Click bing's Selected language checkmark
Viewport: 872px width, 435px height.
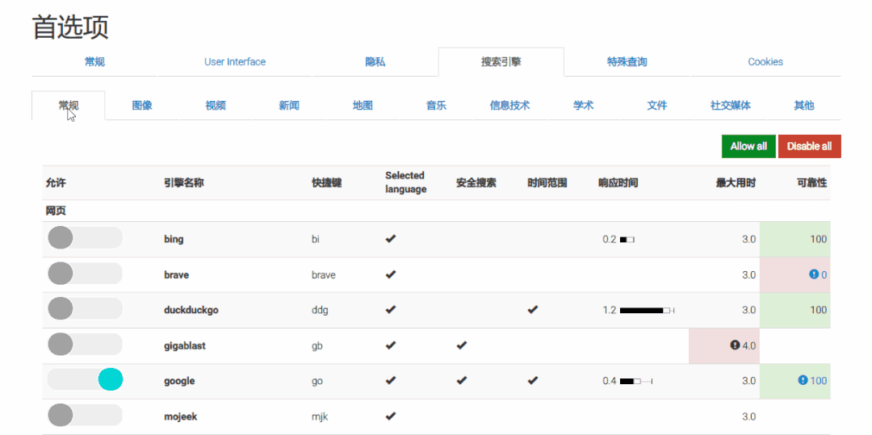coord(391,239)
